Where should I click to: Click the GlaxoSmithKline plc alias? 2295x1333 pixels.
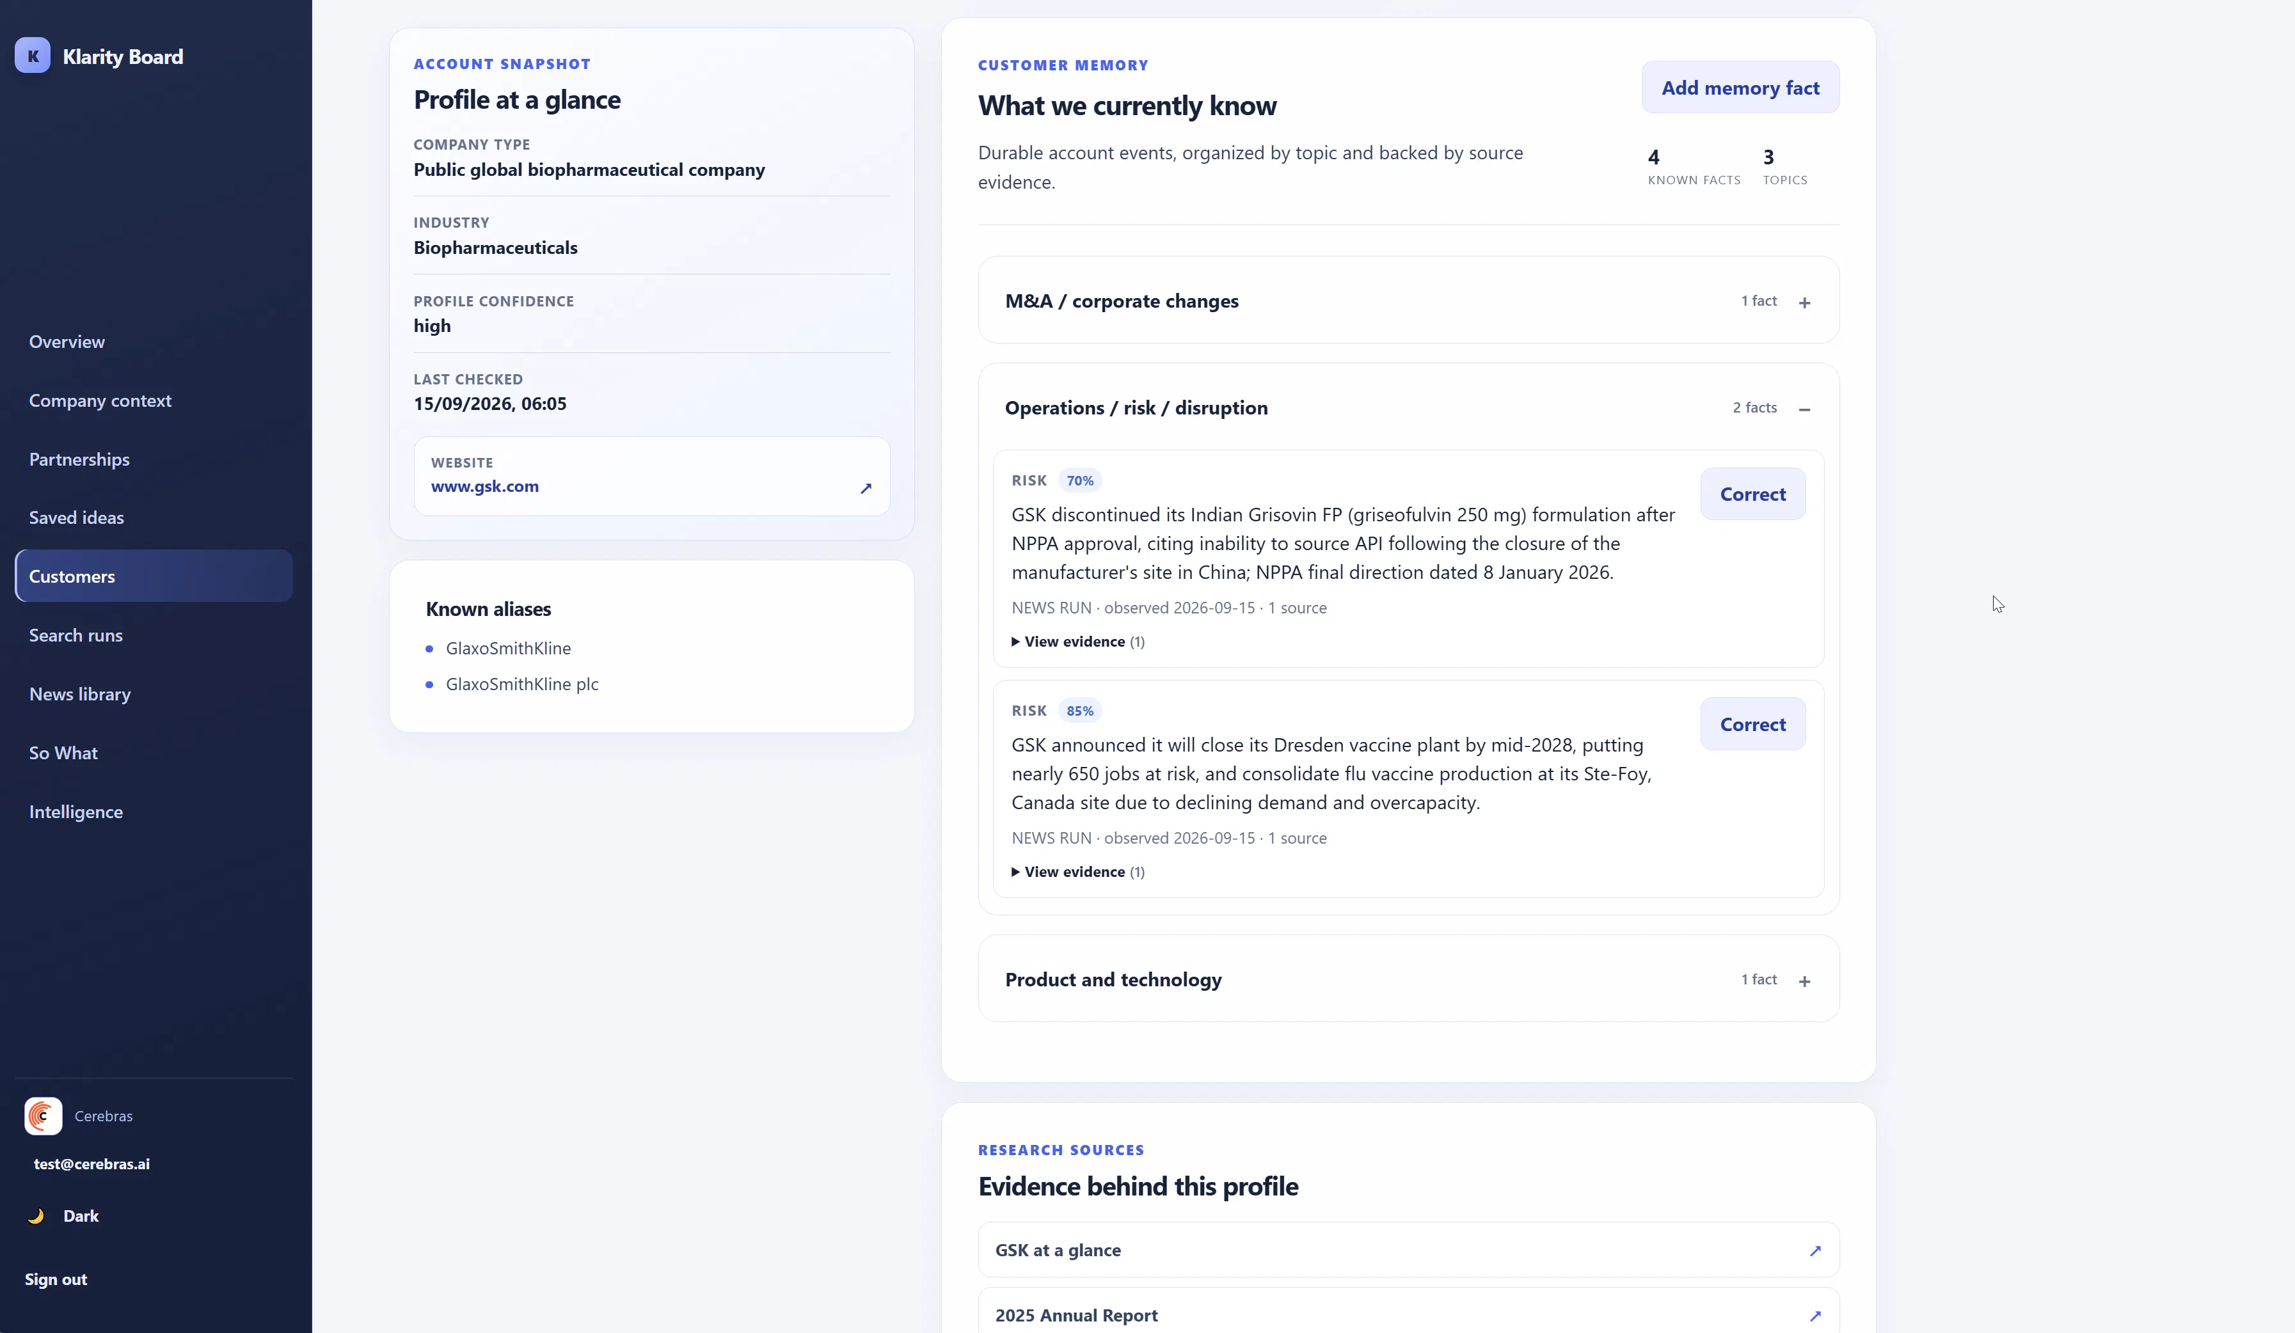pos(522,684)
